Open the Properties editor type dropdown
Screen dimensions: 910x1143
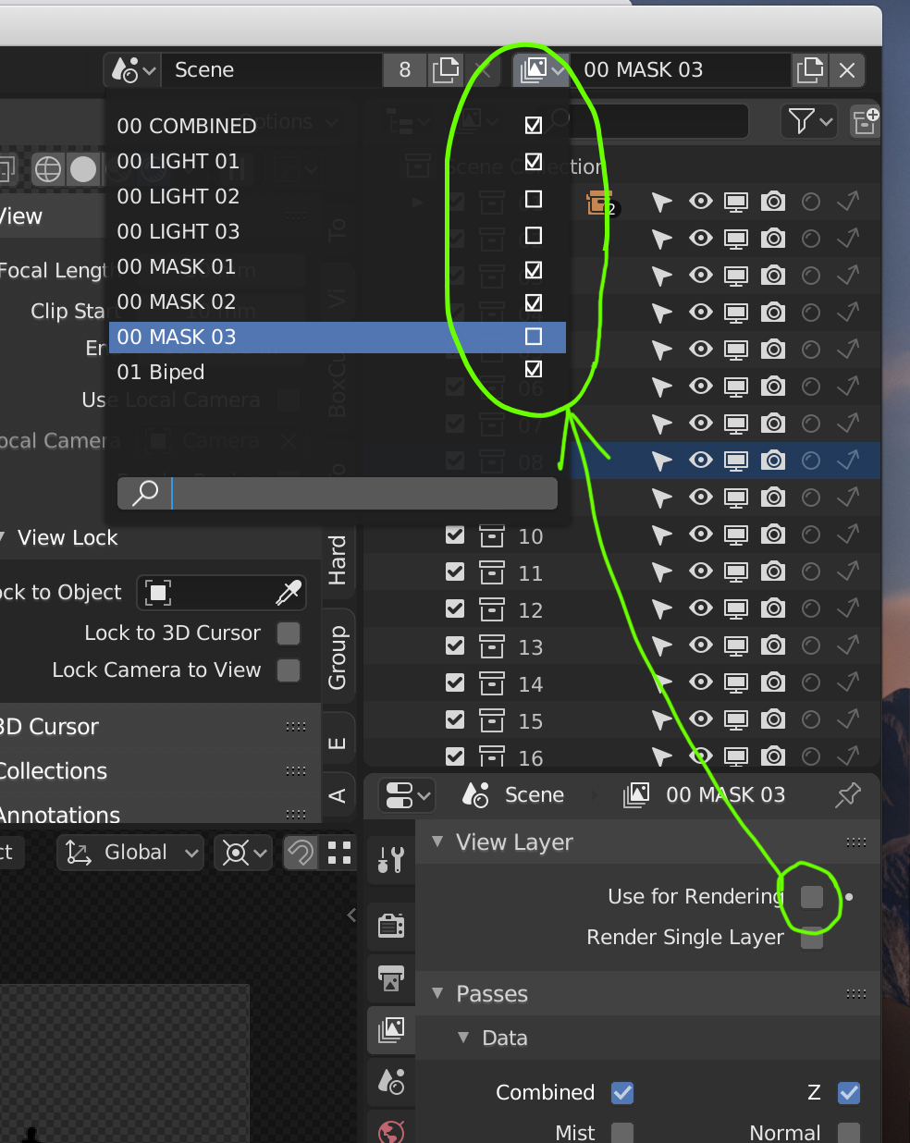(x=407, y=795)
